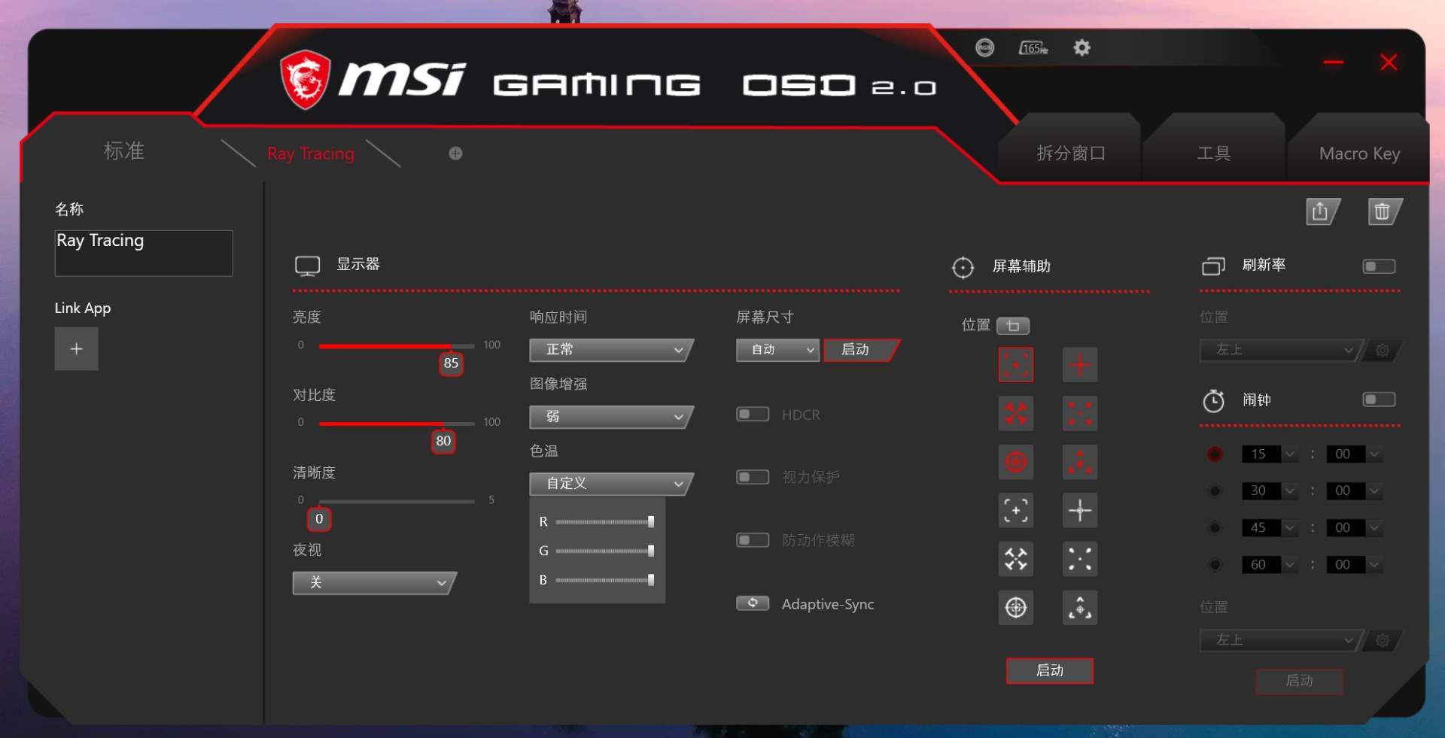Select white plus crosshair
Image resolution: width=1445 pixels, height=738 pixels.
pyautogui.click(x=1080, y=510)
